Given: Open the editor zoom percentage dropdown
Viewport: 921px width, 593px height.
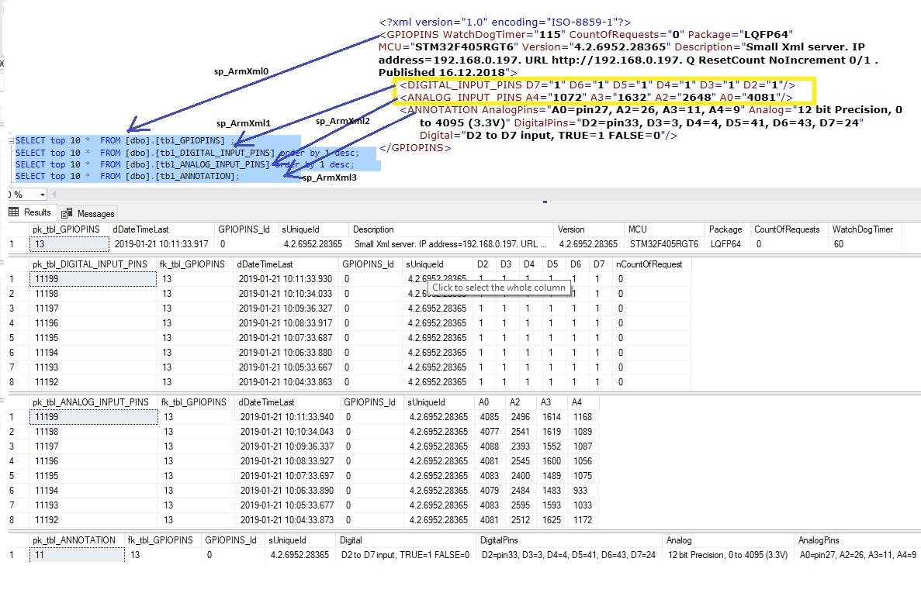Looking at the screenshot, I should coord(42,195).
